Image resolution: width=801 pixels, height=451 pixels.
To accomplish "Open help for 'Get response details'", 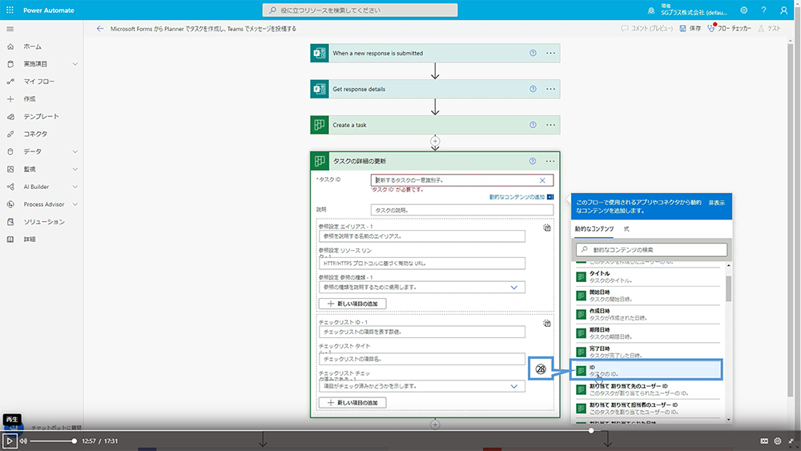I will tap(533, 89).
